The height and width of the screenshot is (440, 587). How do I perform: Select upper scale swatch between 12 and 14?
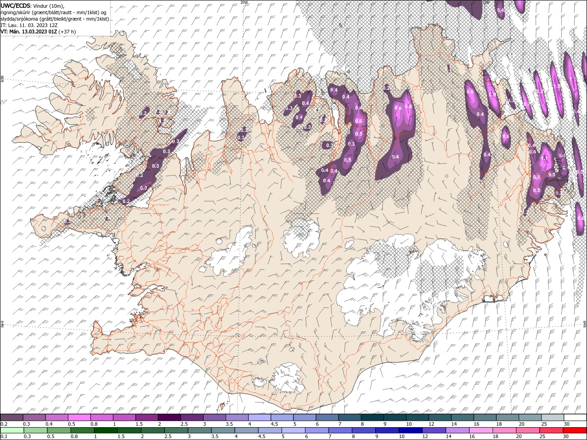440,418
